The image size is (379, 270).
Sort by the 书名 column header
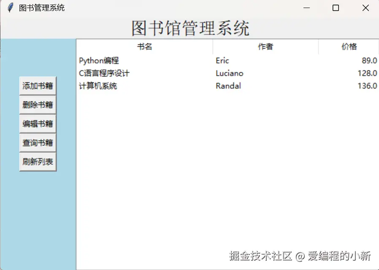(145, 46)
